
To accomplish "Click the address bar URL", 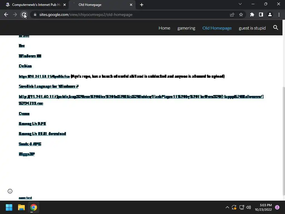I will pos(86,14).
